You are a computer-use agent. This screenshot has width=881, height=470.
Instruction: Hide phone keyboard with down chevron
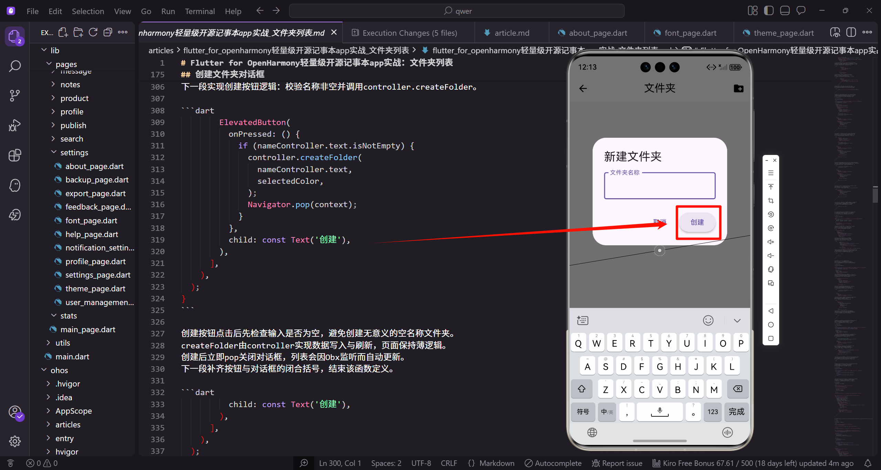click(x=737, y=320)
